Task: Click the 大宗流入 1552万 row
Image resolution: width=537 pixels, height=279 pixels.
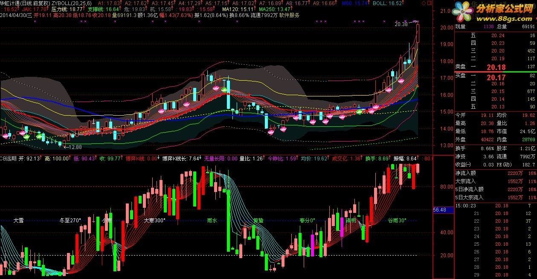Action: click(x=495, y=181)
